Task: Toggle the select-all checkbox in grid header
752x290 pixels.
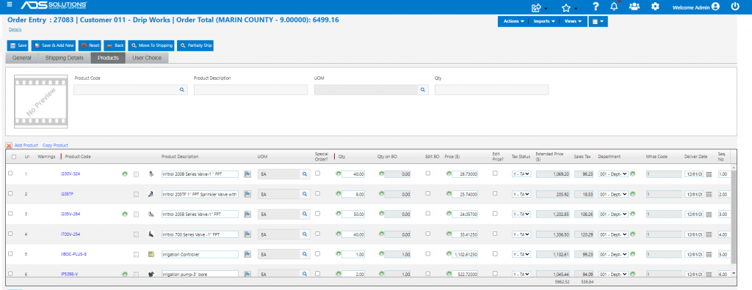Action: click(x=13, y=157)
